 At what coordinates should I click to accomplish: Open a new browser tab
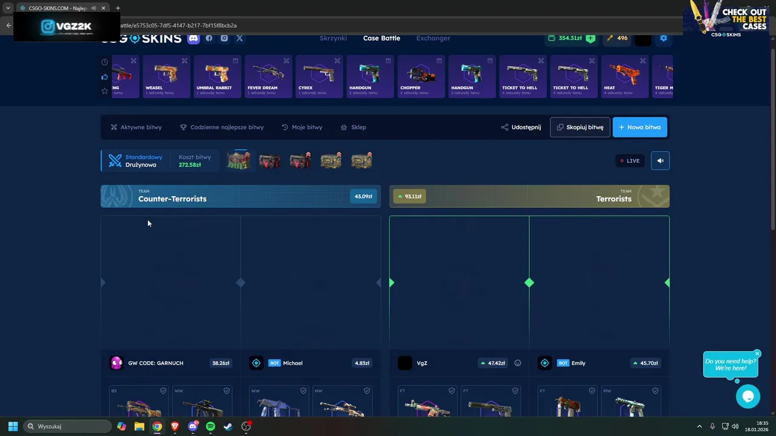(118, 8)
